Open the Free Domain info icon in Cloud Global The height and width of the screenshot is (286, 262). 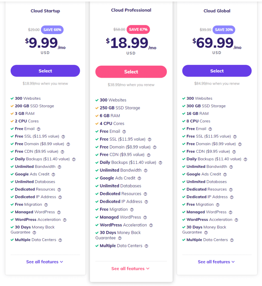[x=240, y=144]
